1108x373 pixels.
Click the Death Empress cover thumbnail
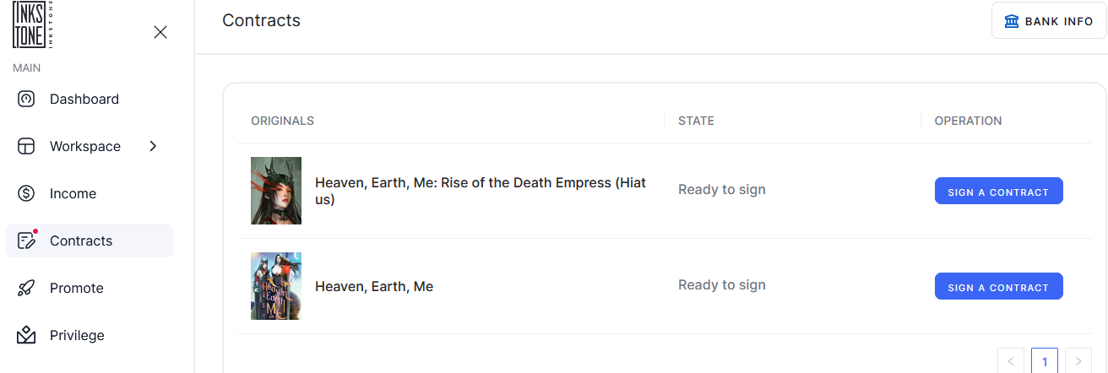pyautogui.click(x=276, y=191)
